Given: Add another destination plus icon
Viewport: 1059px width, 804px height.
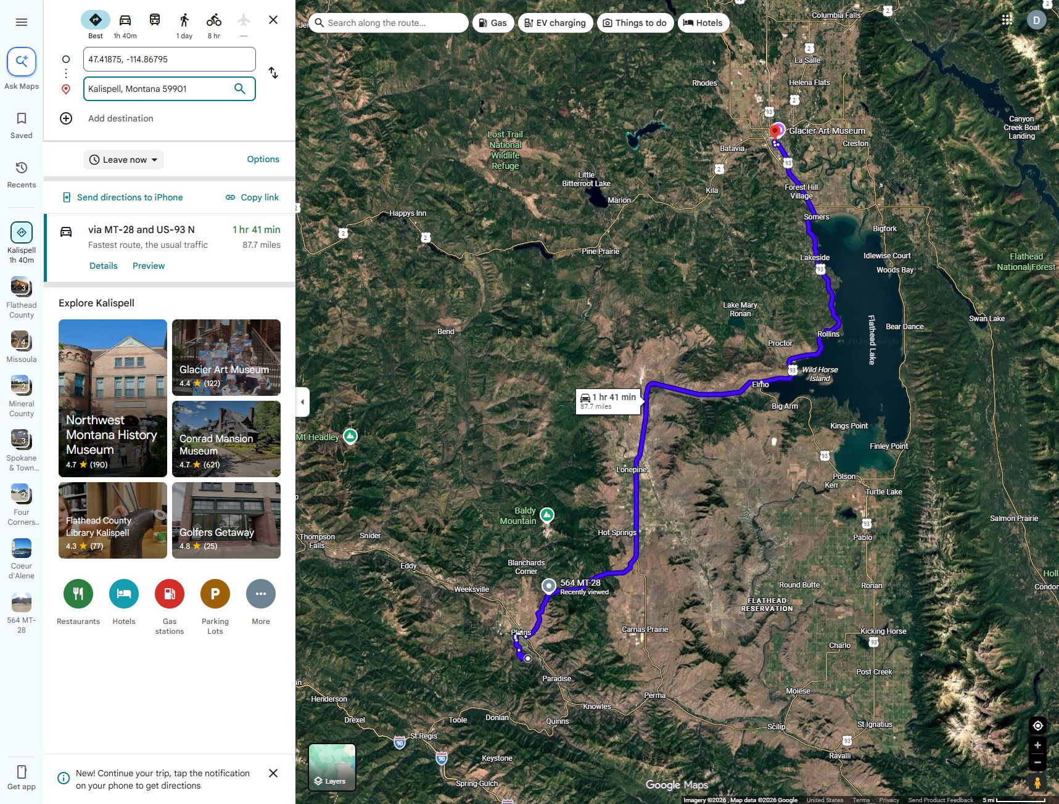Looking at the screenshot, I should (66, 118).
